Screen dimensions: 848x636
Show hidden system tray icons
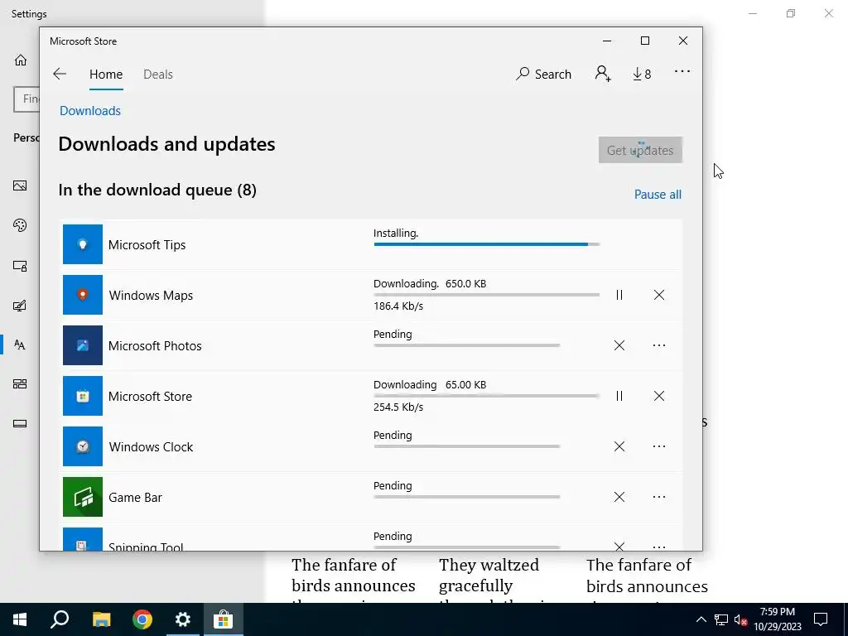coord(701,619)
